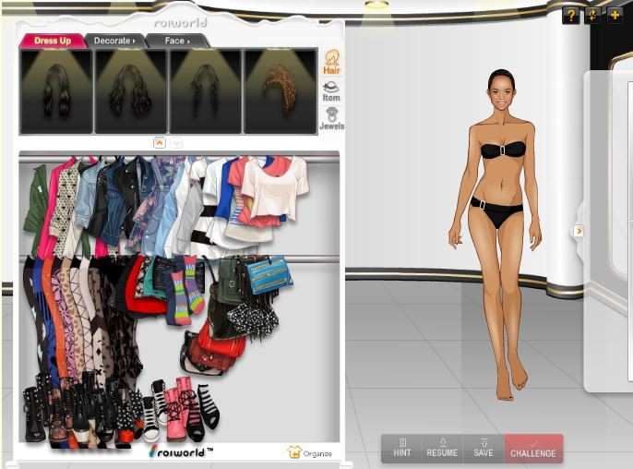This screenshot has width=633, height=469.
Task: Click the Hint button
Action: tap(402, 448)
